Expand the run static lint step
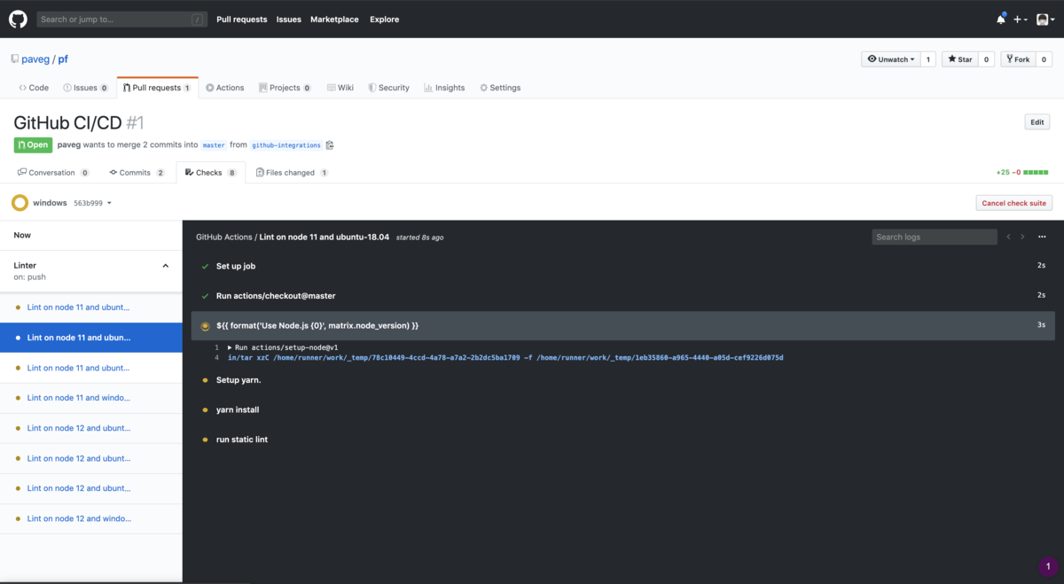The image size is (1064, 584). pyautogui.click(x=622, y=440)
